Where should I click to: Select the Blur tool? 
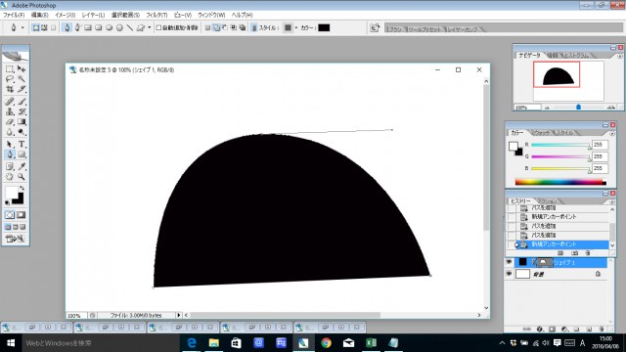pyautogui.click(x=10, y=132)
